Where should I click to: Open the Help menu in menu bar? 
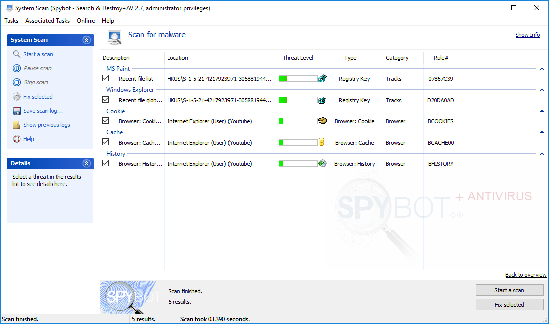pyautogui.click(x=108, y=21)
